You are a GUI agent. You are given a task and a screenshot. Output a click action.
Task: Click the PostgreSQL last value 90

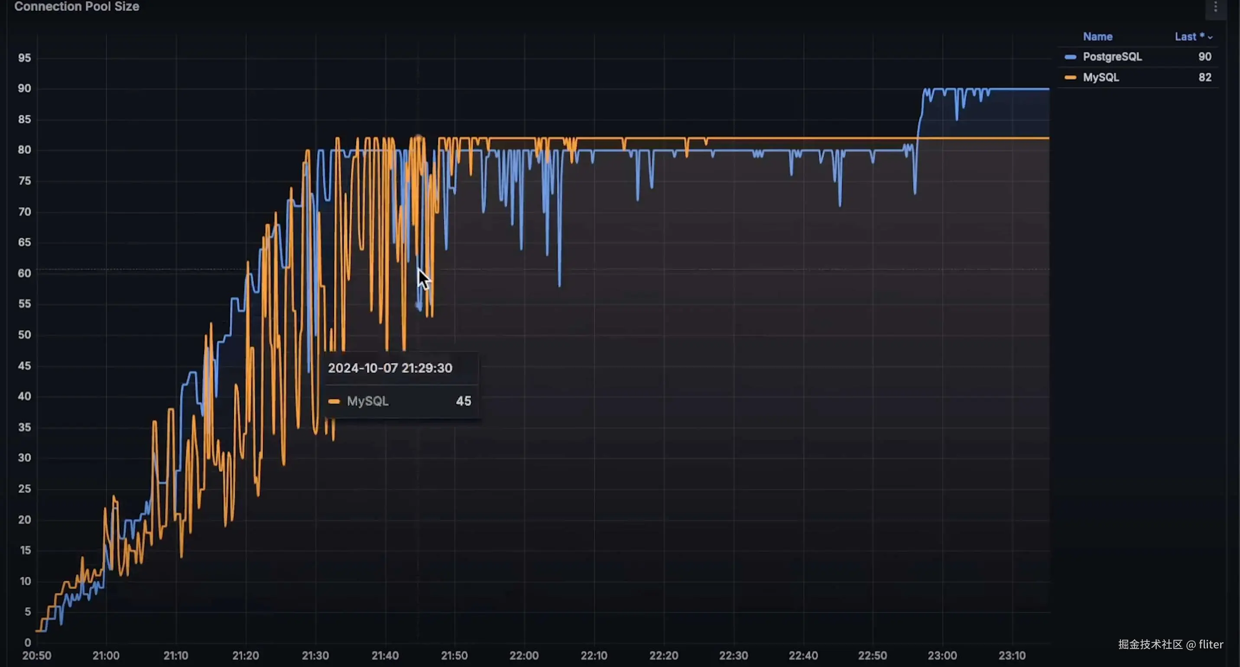click(x=1204, y=57)
